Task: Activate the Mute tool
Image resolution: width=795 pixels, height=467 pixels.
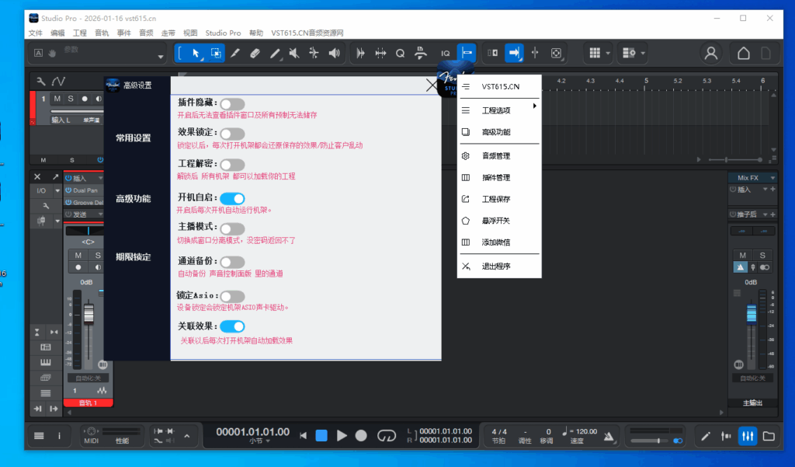Action: click(293, 53)
